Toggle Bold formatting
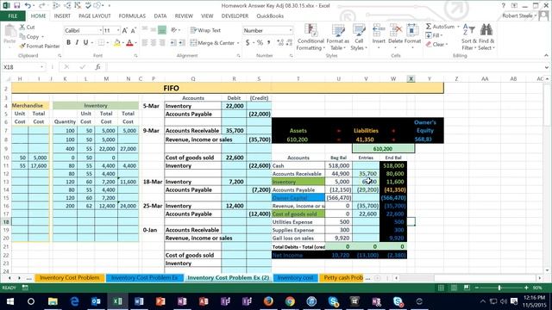The height and width of the screenshot is (310, 552). (68, 42)
